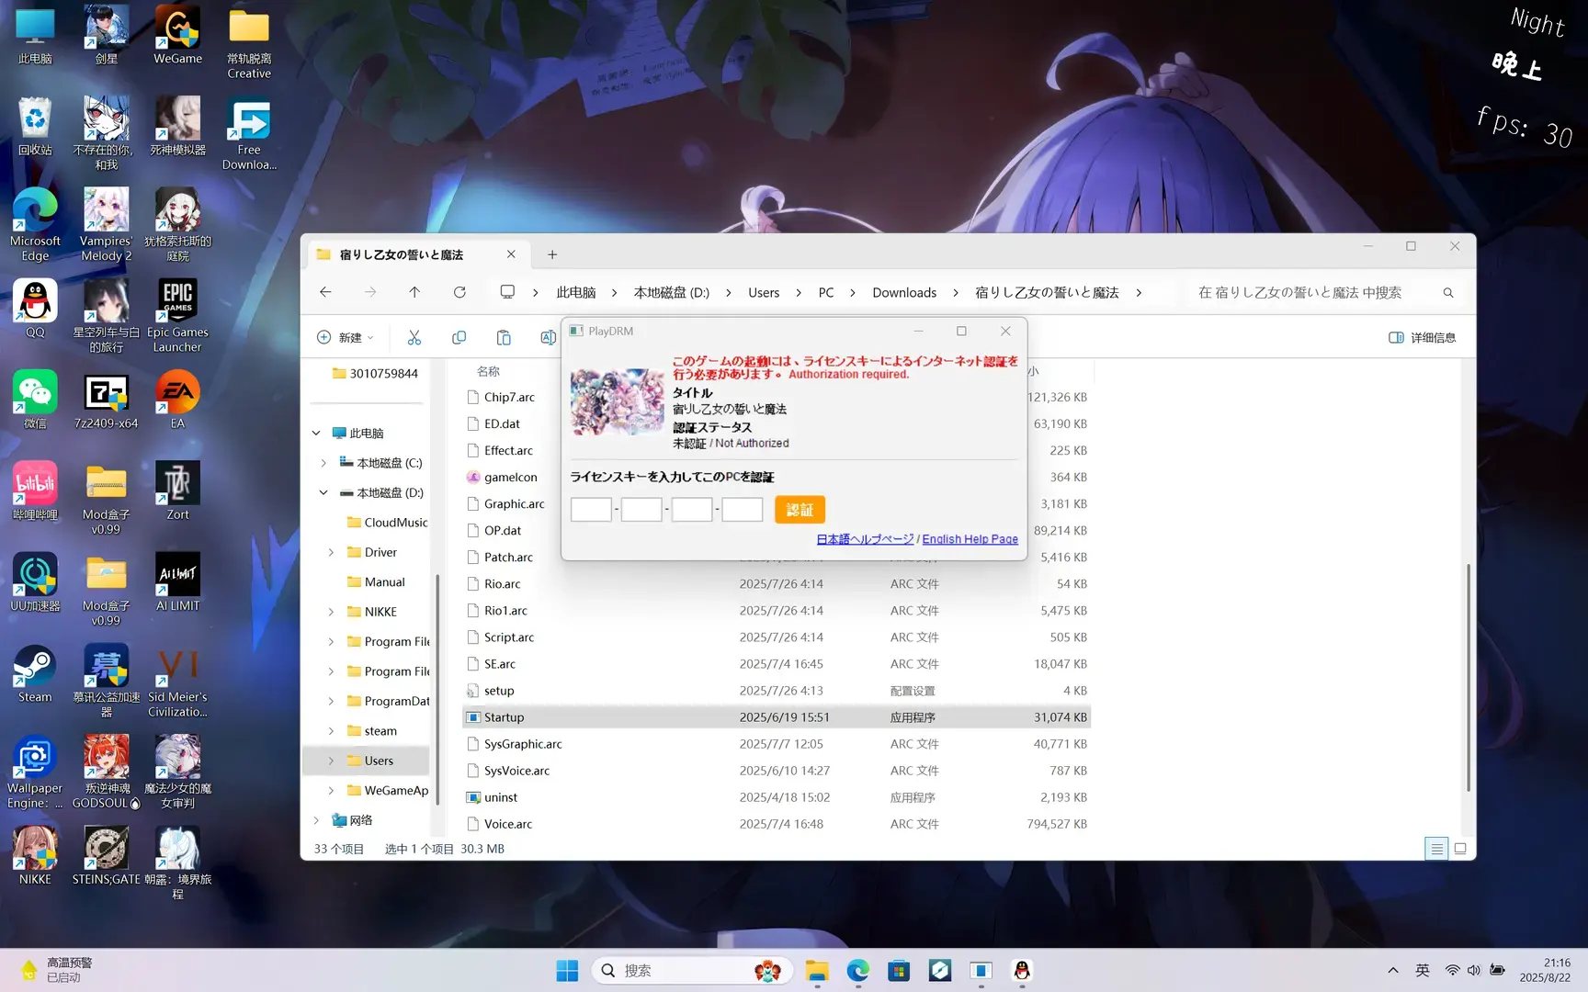Expand the 本地磁盘 (C:) tree node
The height and width of the screenshot is (992, 1588).
(x=323, y=463)
